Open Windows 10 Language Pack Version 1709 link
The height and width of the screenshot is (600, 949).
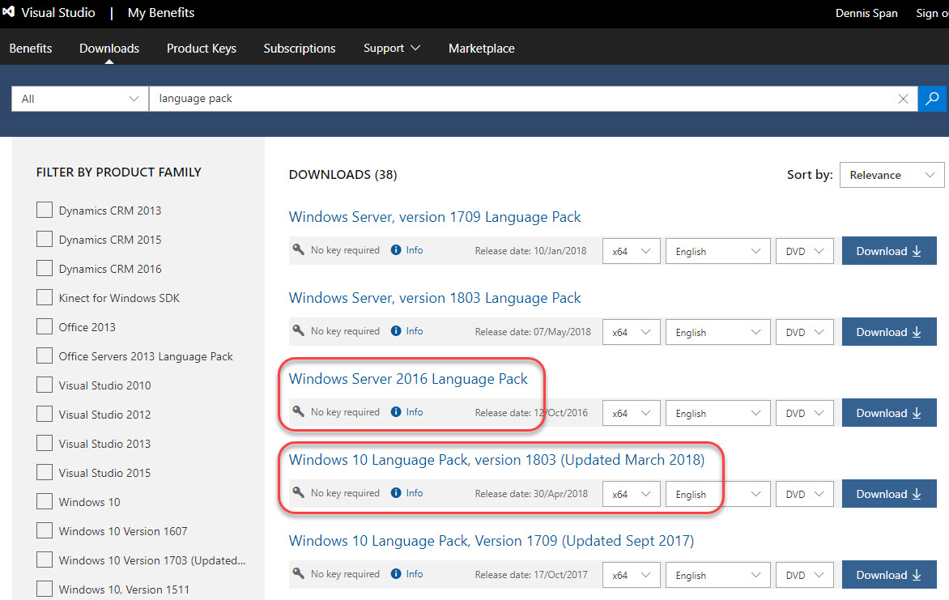pyautogui.click(x=492, y=541)
